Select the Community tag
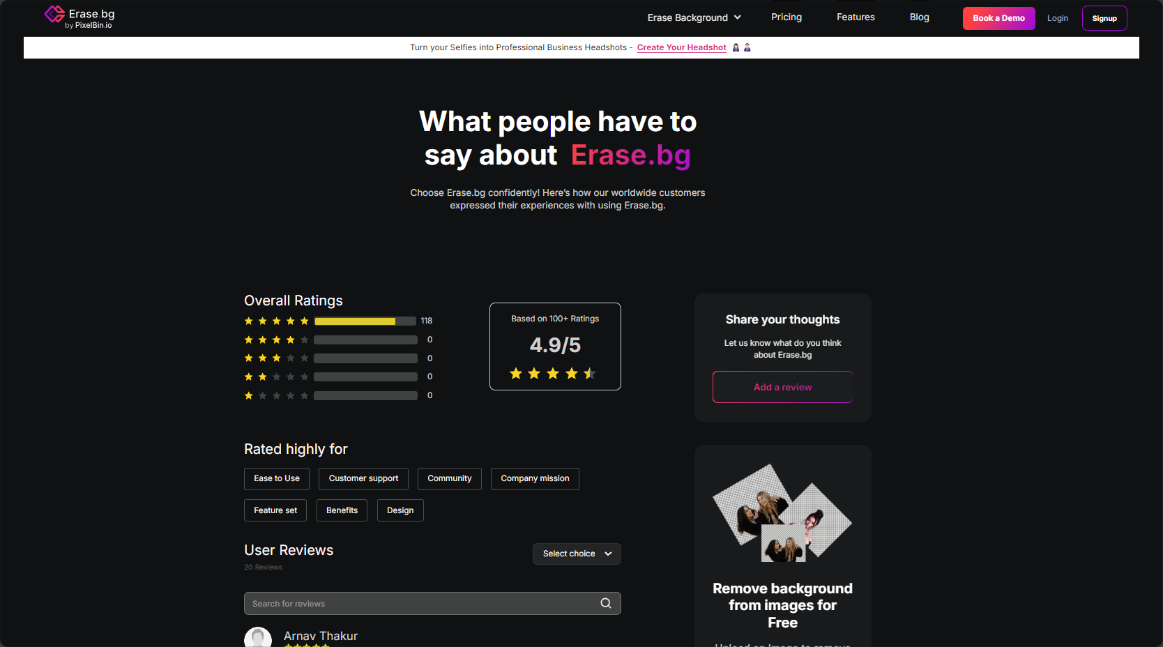Screen dimensions: 1163x647 pyautogui.click(x=450, y=479)
